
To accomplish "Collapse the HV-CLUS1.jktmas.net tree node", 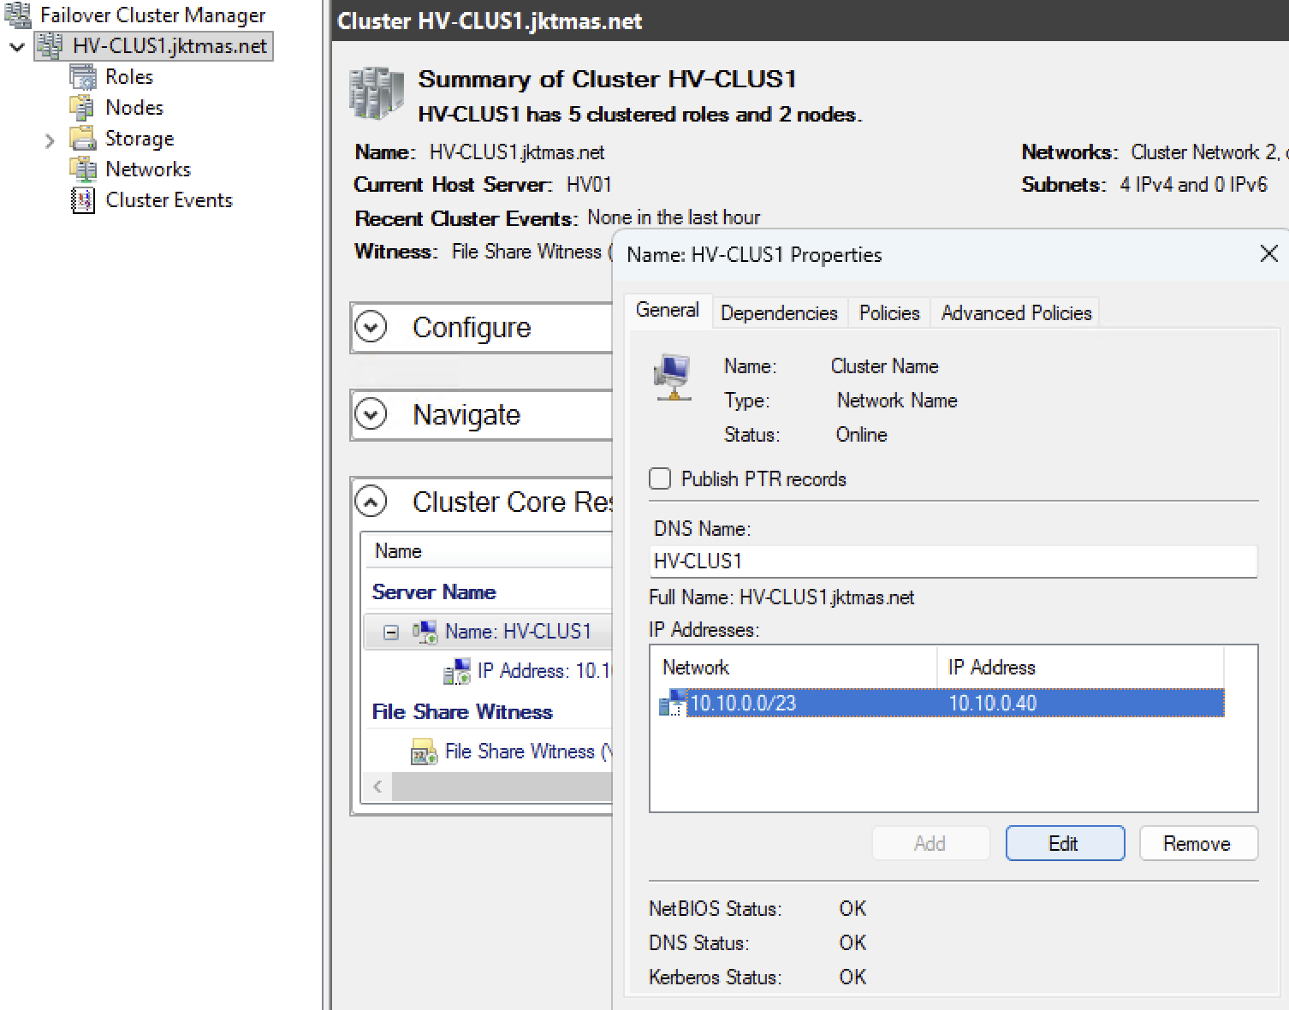I will click(17, 47).
